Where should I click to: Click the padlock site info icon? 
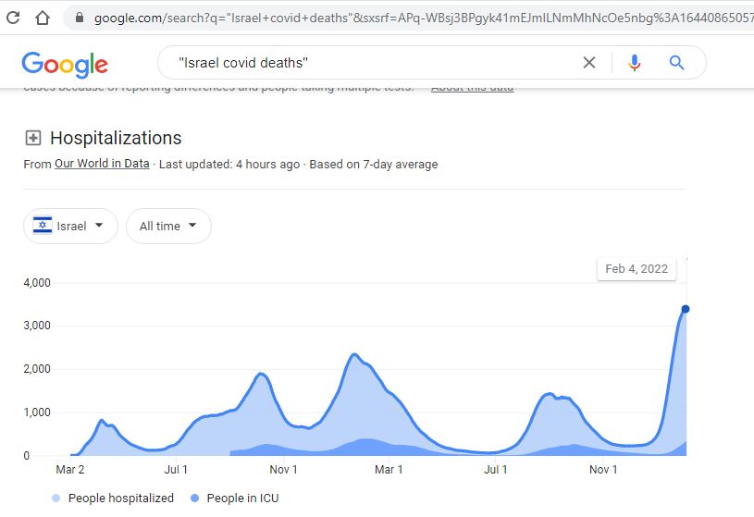click(80, 18)
